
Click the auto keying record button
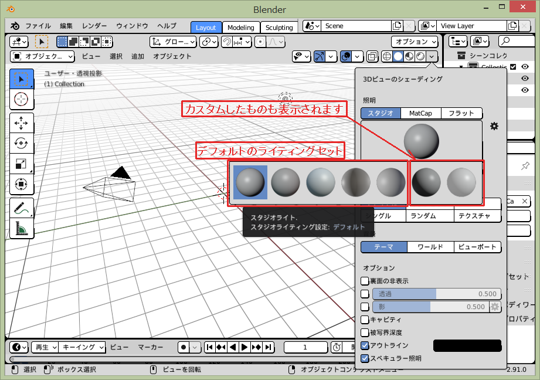click(184, 347)
